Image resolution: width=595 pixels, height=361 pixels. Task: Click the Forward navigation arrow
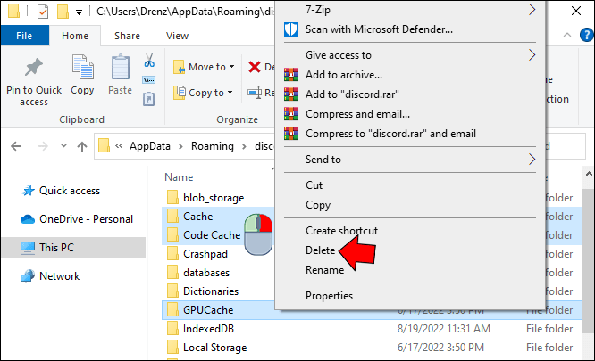pyautogui.click(x=43, y=146)
